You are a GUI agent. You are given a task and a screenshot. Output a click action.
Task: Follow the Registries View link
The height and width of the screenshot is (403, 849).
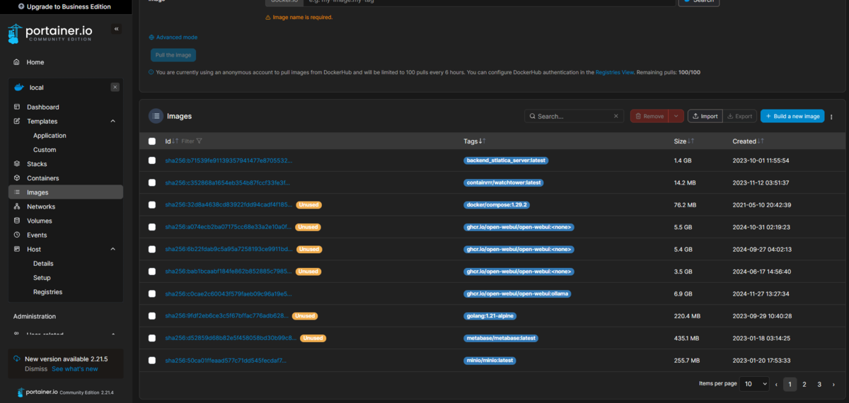(x=614, y=72)
